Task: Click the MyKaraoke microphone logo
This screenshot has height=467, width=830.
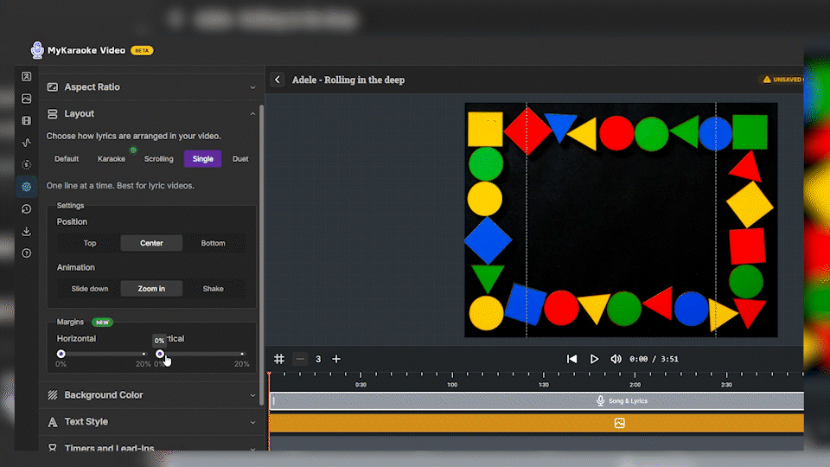Action: [x=37, y=50]
